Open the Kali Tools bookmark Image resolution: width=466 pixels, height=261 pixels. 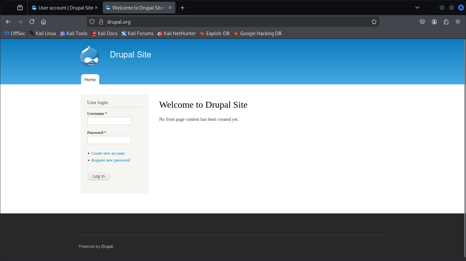point(74,33)
